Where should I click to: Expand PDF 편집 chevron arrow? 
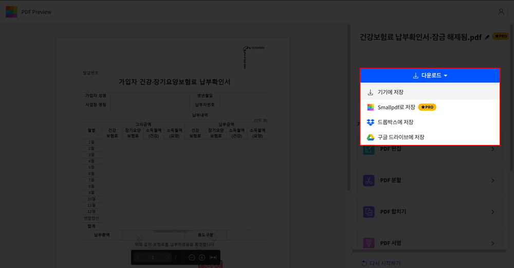tap(493, 149)
